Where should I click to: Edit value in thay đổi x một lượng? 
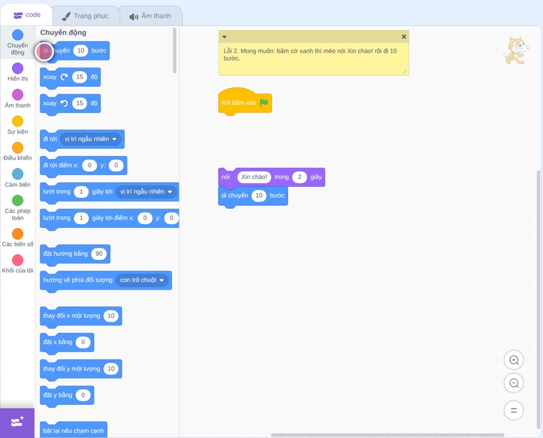coord(111,316)
